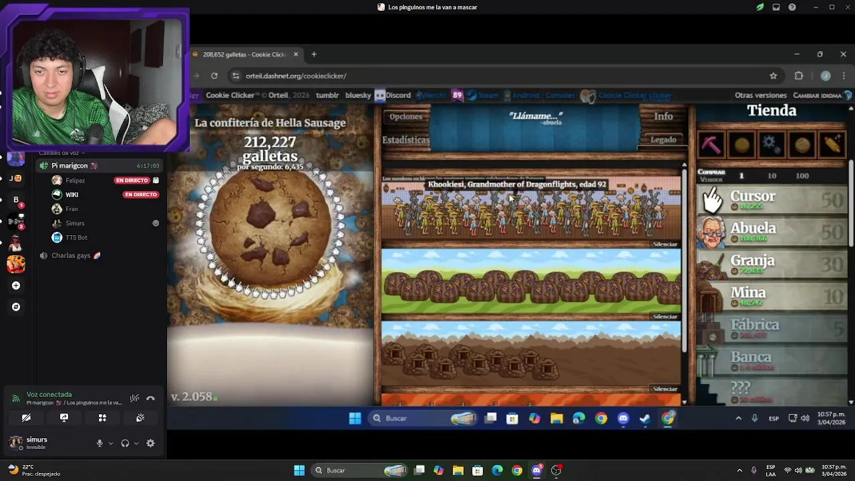The image size is (855, 481).
Task: Buy the gear upgrade in the Tienda
Action: 772,144
